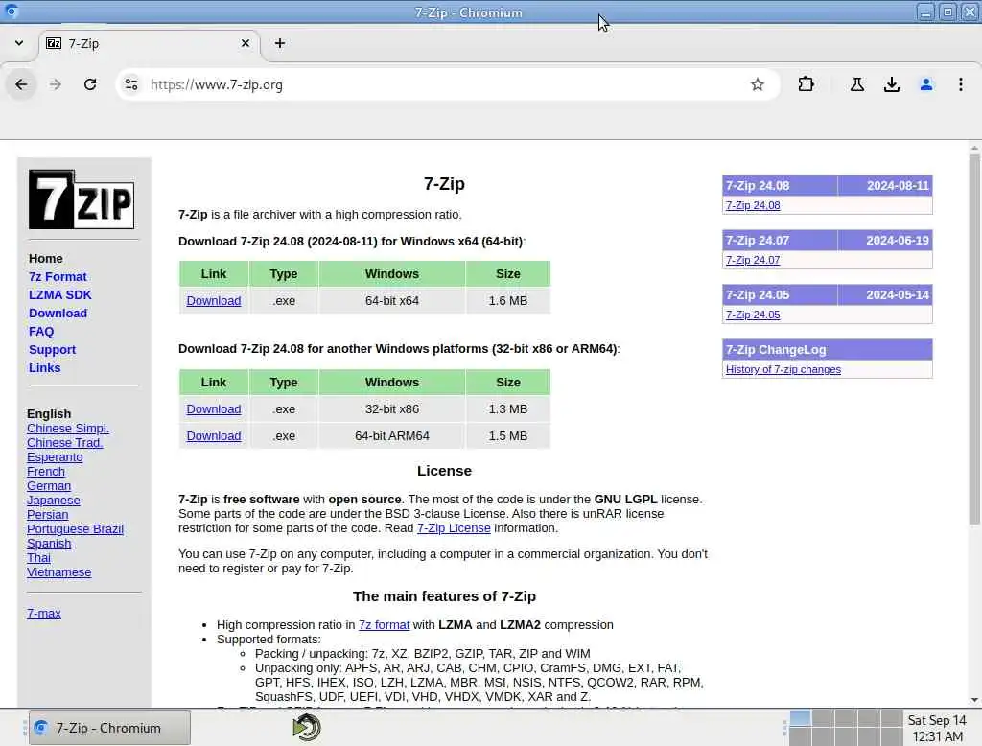Switch language to Chinese Simpl.
This screenshot has height=746, width=982.
click(68, 429)
